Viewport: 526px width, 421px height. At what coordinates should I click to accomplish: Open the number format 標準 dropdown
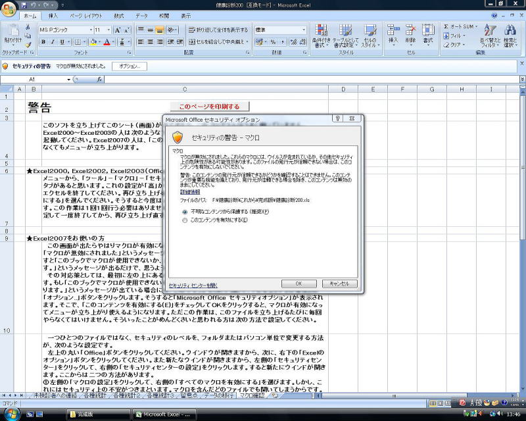[x=304, y=30]
